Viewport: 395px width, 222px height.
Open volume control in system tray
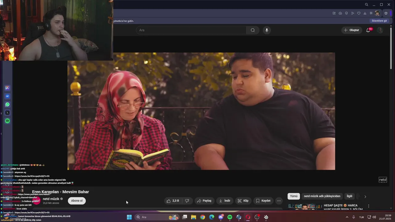(x=374, y=217)
